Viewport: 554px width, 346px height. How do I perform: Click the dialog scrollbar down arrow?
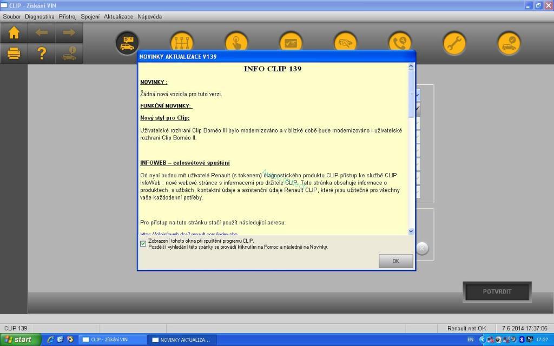point(411,231)
